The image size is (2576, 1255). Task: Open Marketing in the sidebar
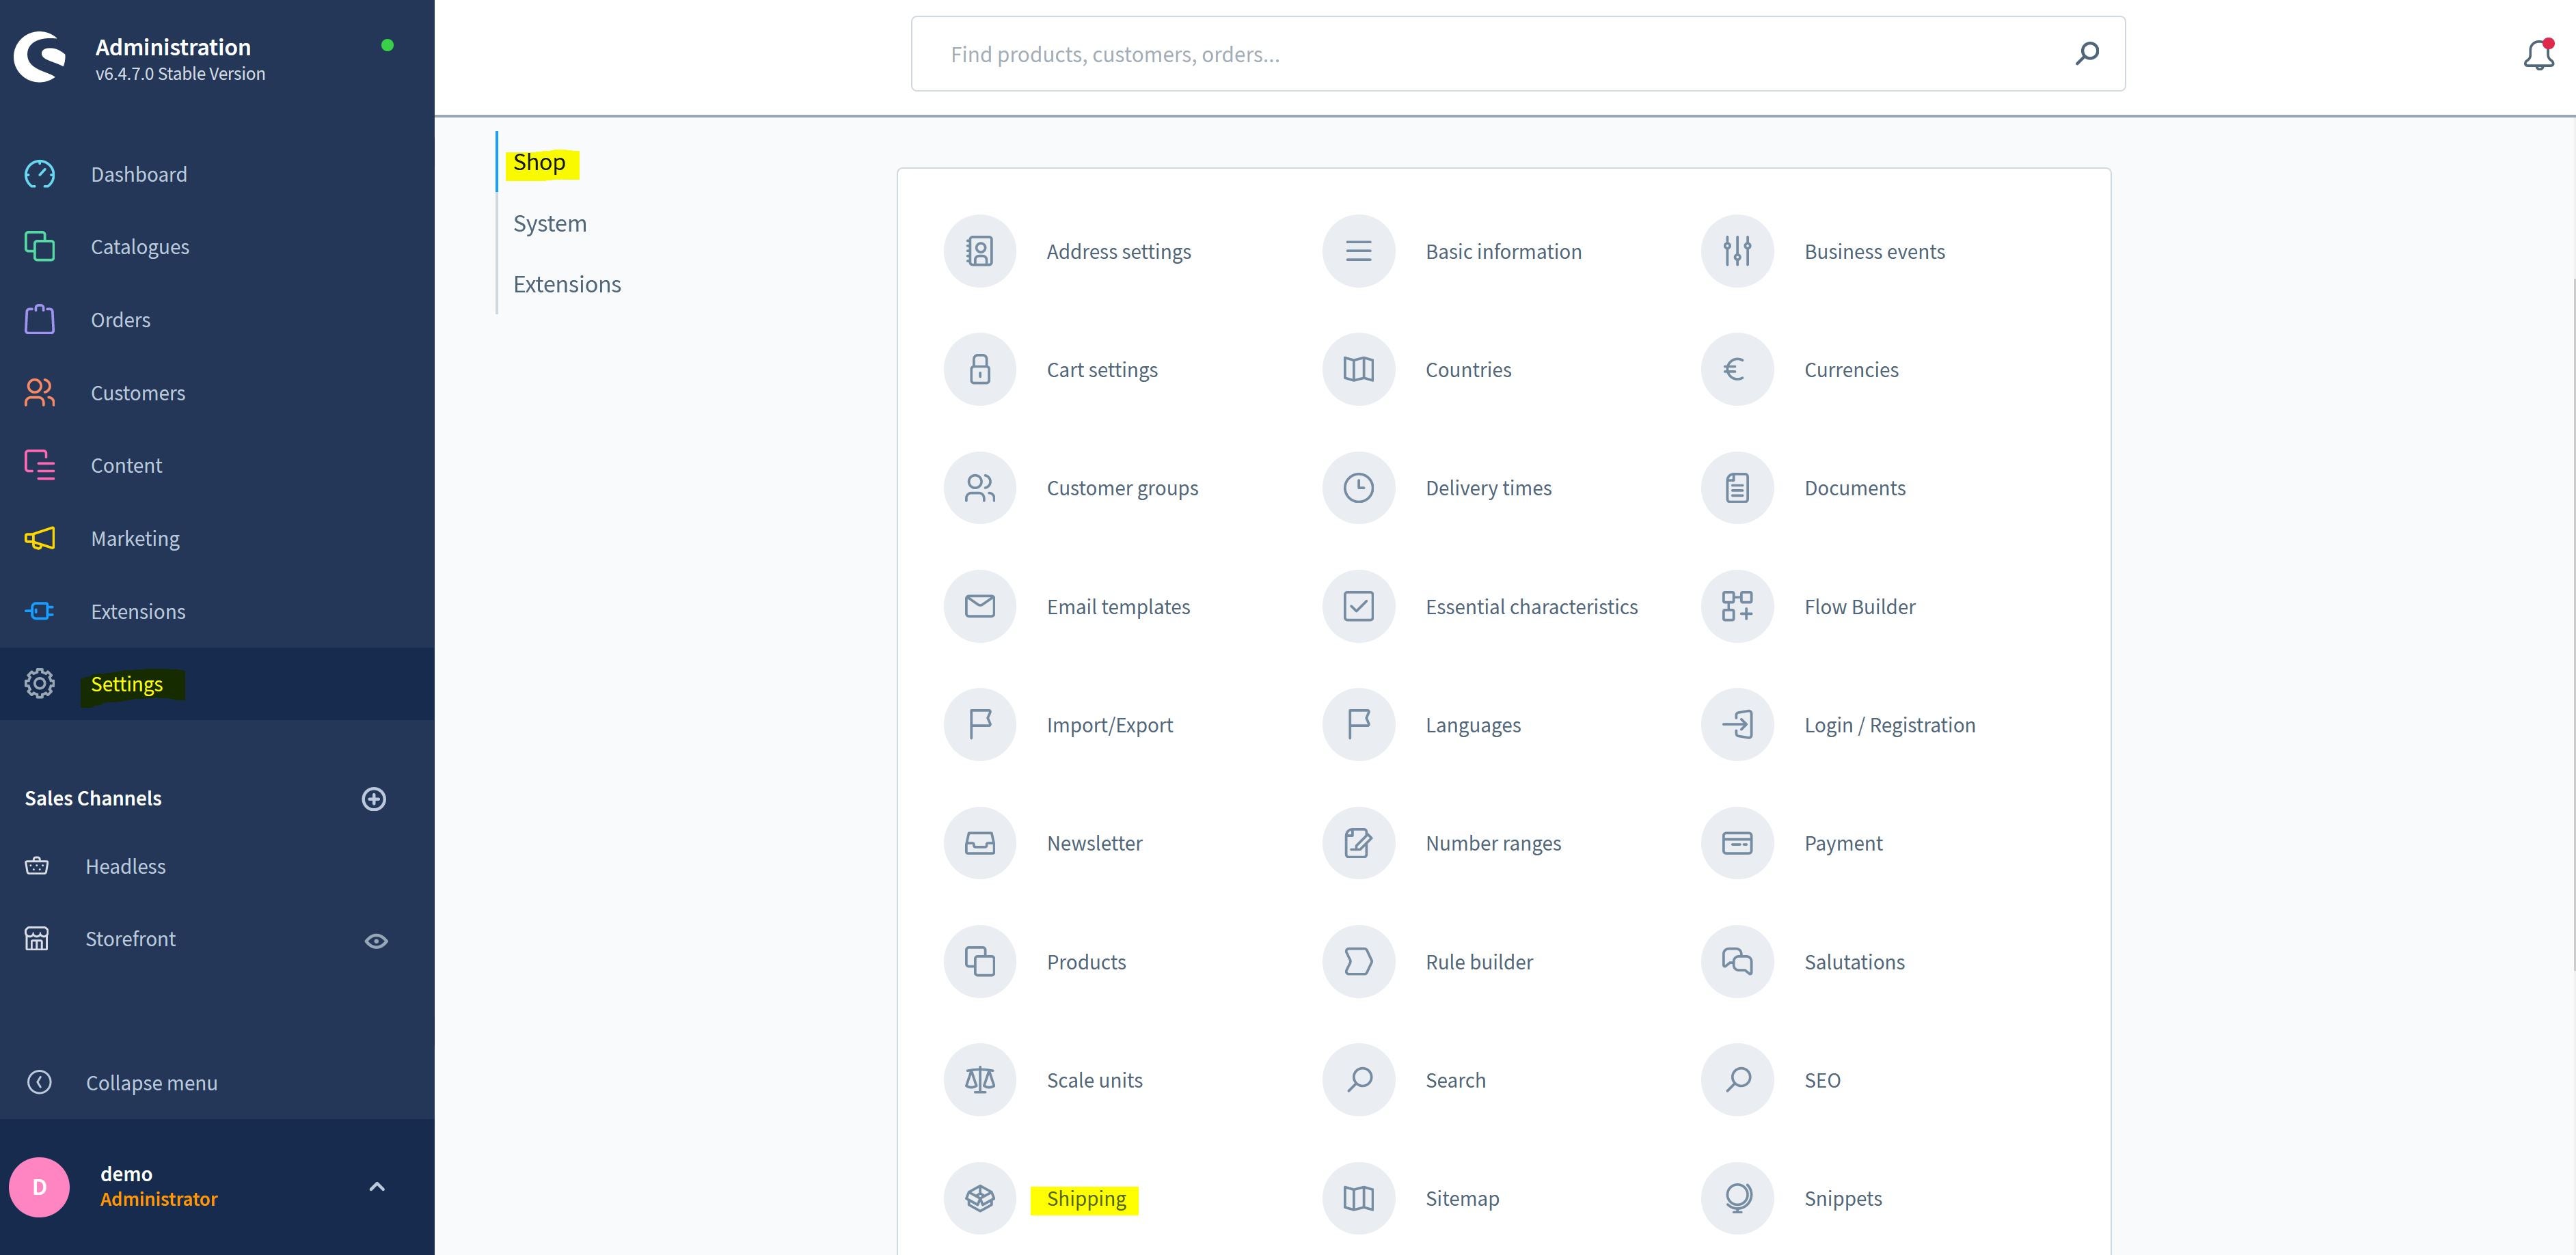217,538
